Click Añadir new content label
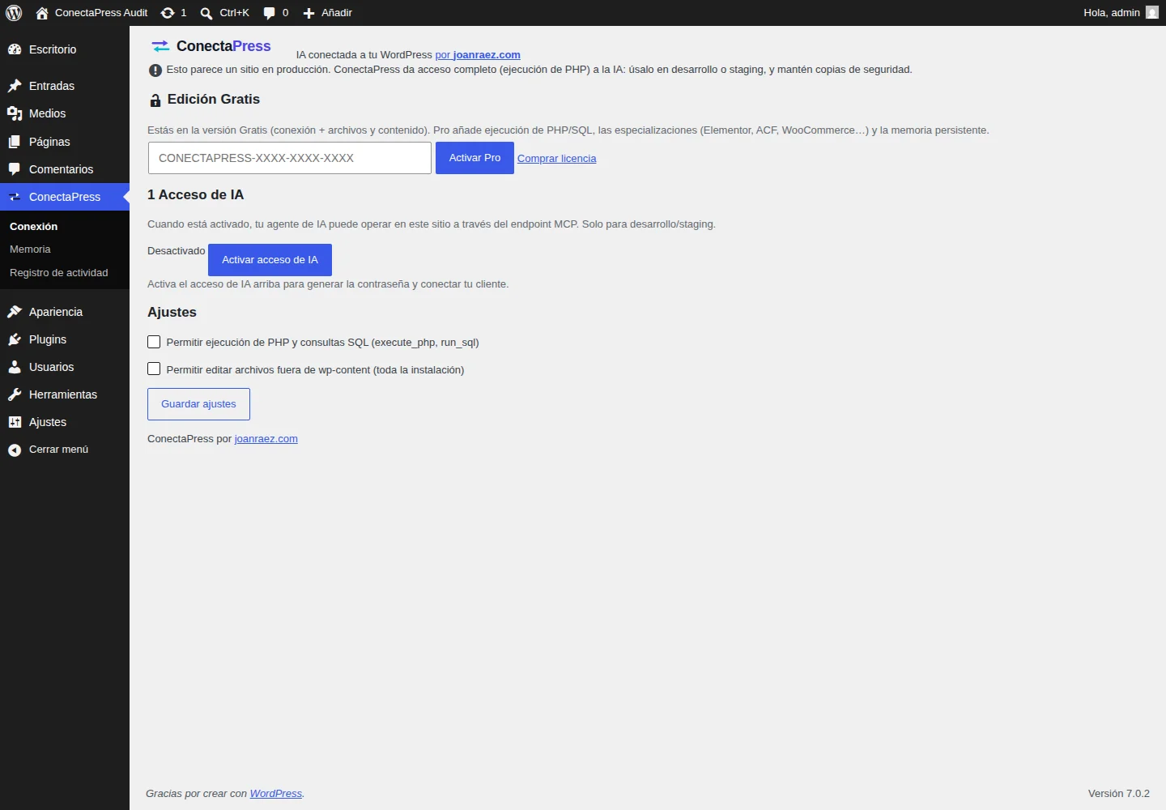Image resolution: width=1166 pixels, height=810 pixels. click(337, 13)
